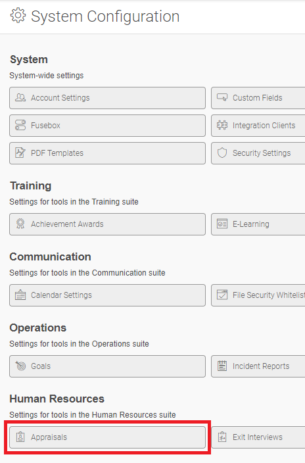Image resolution: width=305 pixels, height=463 pixels.
Task: Open the Calendar Settings button
Action: pos(108,295)
